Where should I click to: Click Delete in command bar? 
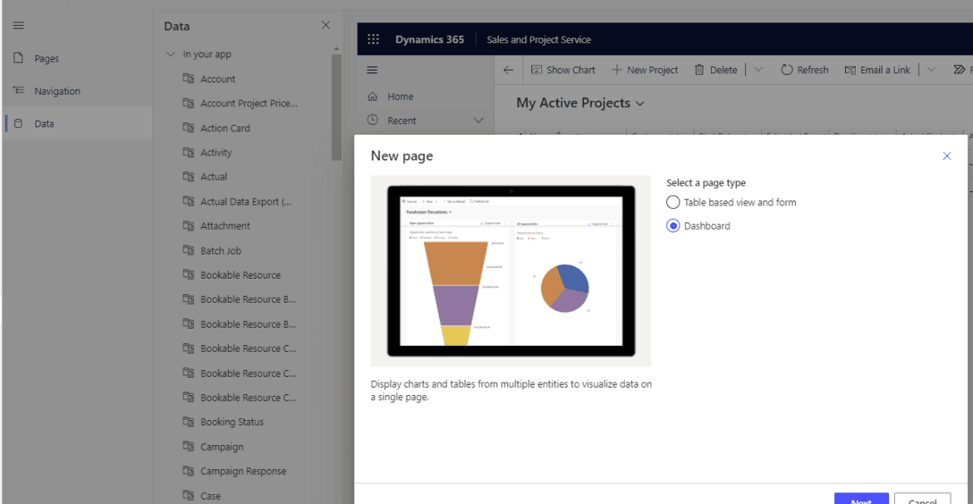tap(715, 70)
